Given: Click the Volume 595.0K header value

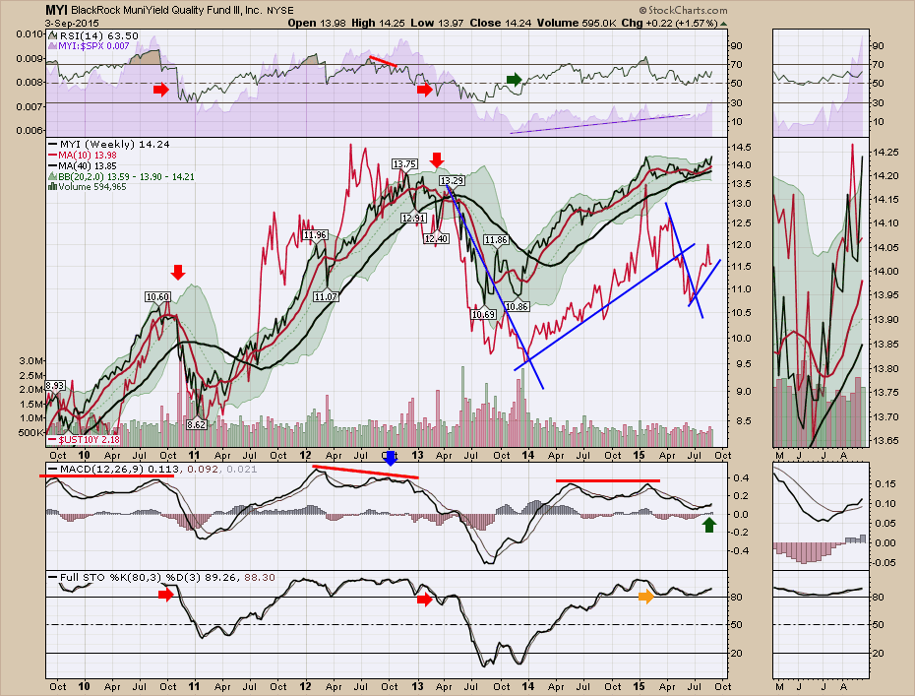Looking at the screenshot, I should [577, 24].
